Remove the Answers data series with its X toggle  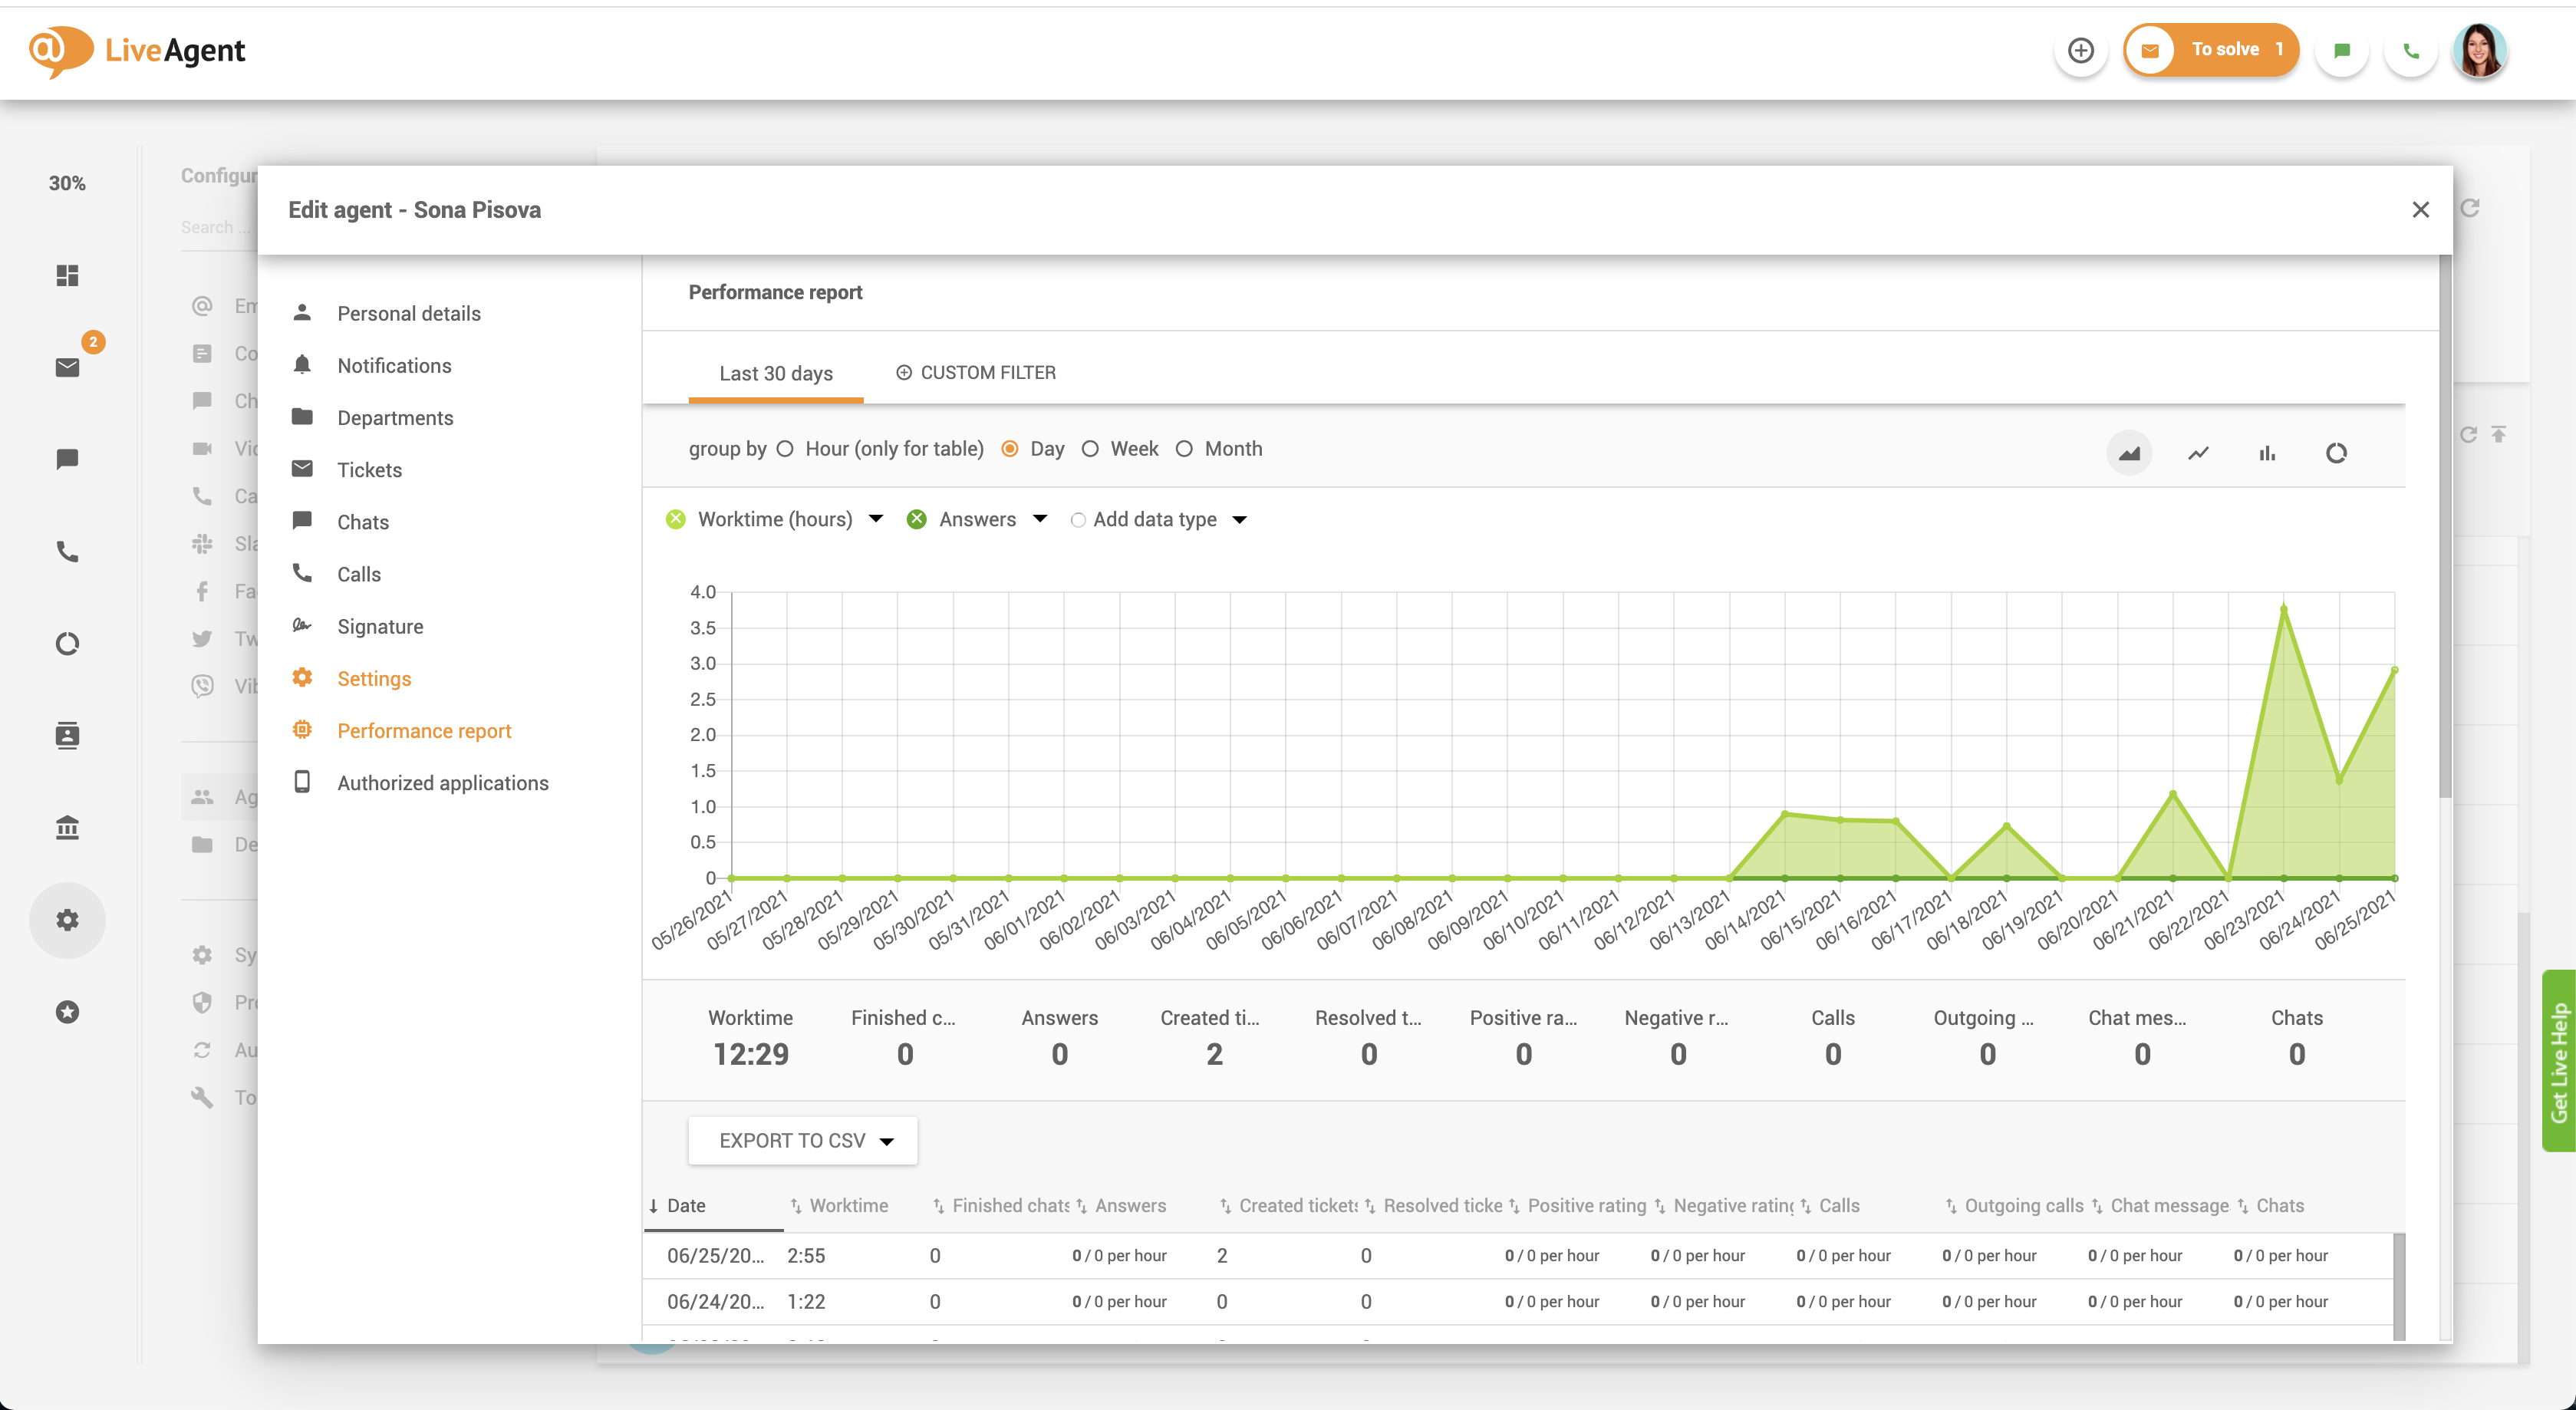click(x=917, y=519)
